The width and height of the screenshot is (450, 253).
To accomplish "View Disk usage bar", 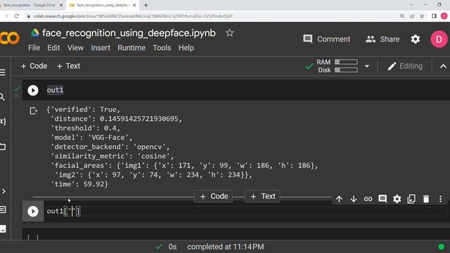I will pos(346,70).
